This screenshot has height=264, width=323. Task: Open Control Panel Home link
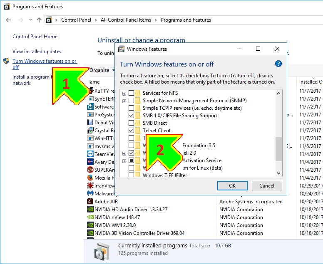(x=35, y=37)
